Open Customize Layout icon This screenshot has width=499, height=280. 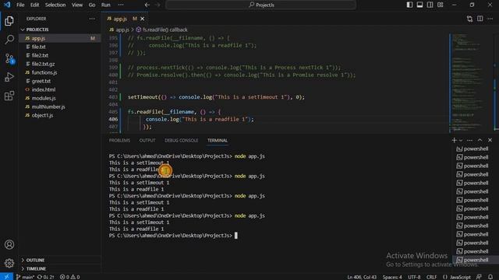tap(440, 5)
